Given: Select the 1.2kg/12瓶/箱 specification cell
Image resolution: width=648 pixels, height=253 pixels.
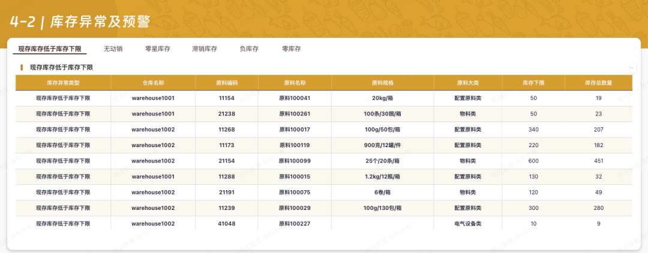Looking at the screenshot, I should (x=383, y=176).
